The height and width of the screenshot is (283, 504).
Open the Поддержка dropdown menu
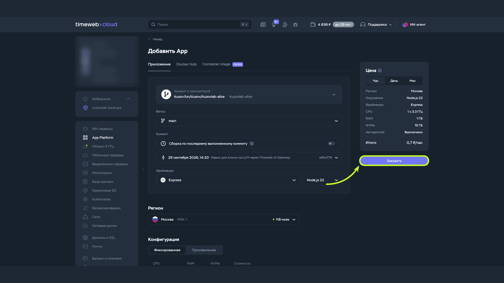pos(376,25)
